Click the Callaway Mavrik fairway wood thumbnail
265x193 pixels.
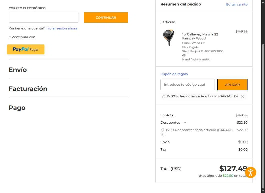(x=169, y=38)
